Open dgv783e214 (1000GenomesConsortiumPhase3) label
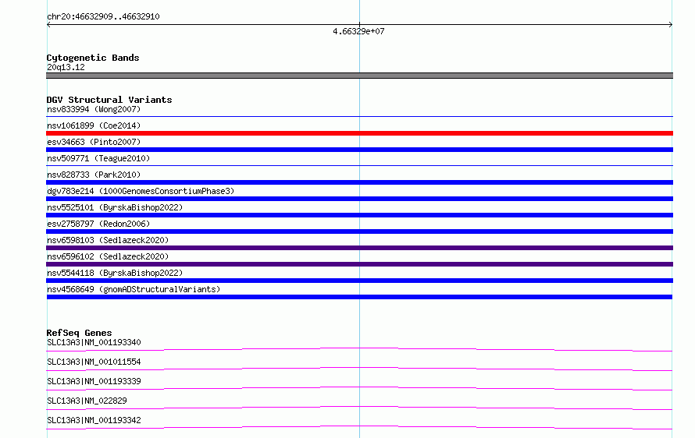 point(141,191)
